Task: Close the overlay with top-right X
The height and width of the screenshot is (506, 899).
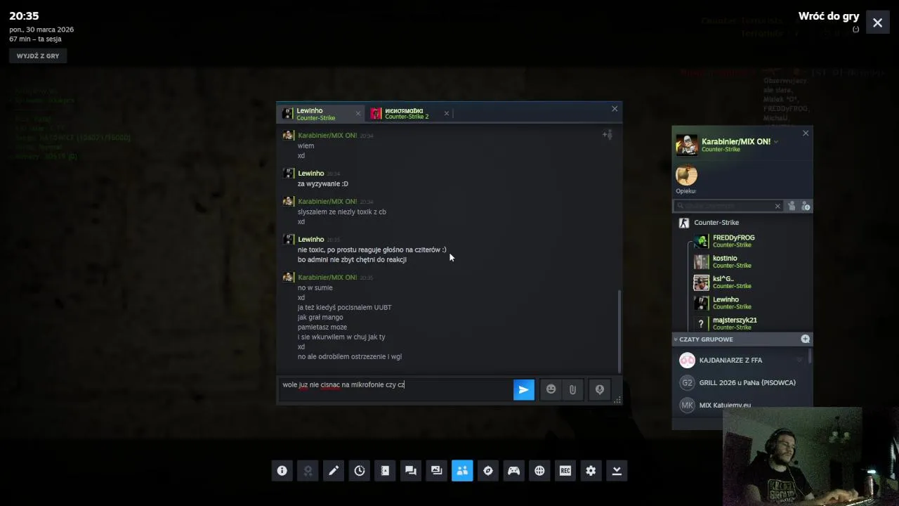Action: [x=877, y=22]
